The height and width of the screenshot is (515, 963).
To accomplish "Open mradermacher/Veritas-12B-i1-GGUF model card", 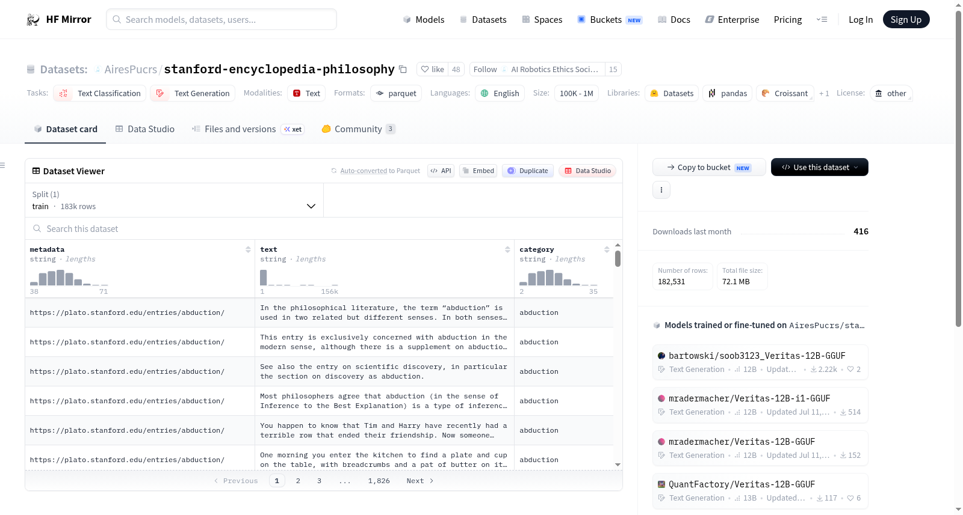I will 760,404.
